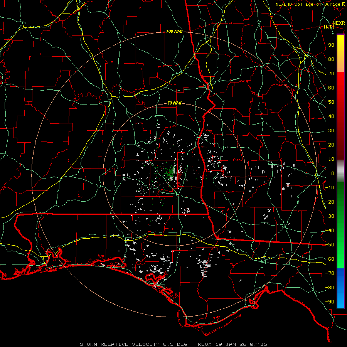Select the 0 value on velocity scale
This screenshot has width=347, height=347.
tap(333, 173)
